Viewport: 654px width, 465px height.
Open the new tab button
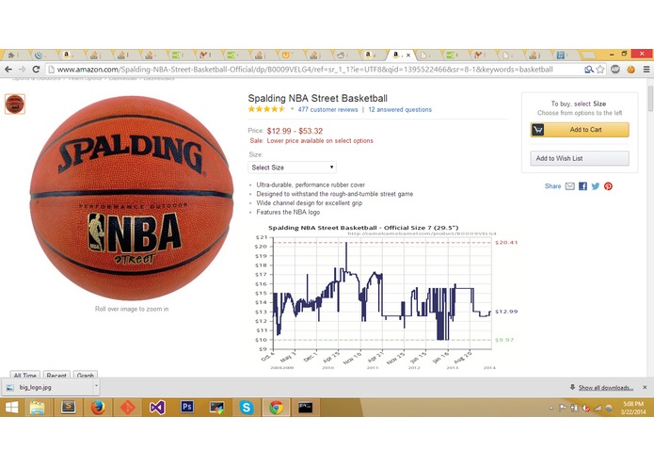click(x=588, y=55)
